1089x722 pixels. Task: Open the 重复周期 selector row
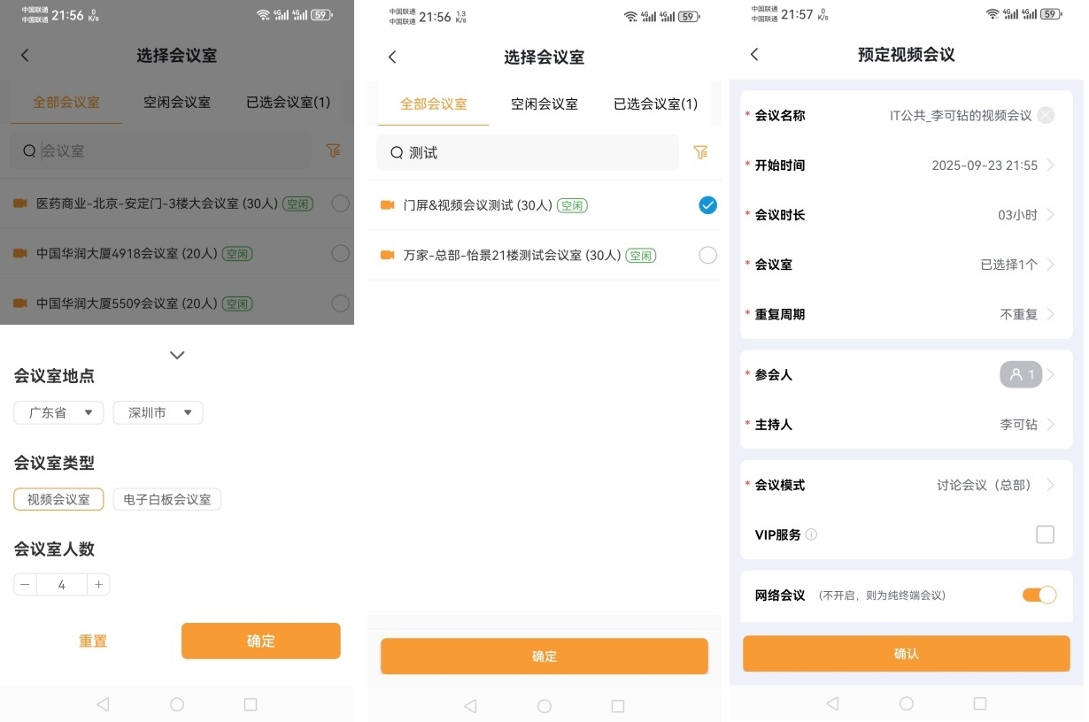click(x=906, y=314)
